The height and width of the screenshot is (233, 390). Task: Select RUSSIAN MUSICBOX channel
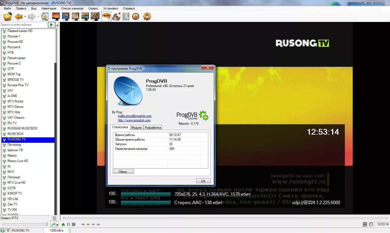pos(22,128)
